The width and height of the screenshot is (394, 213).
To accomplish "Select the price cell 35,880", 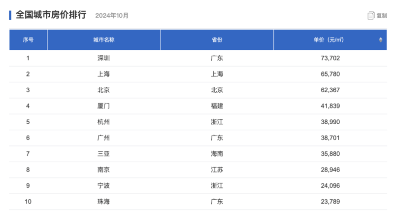I will 330,154.
